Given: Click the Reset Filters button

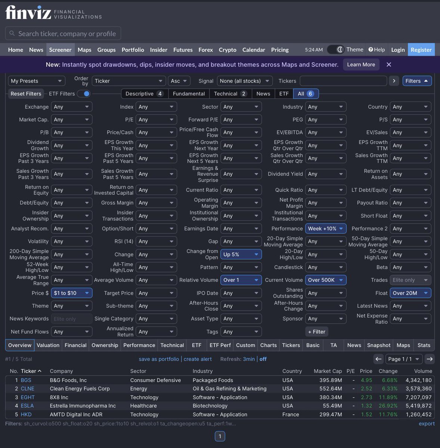Looking at the screenshot, I should pyautogui.click(x=26, y=94).
